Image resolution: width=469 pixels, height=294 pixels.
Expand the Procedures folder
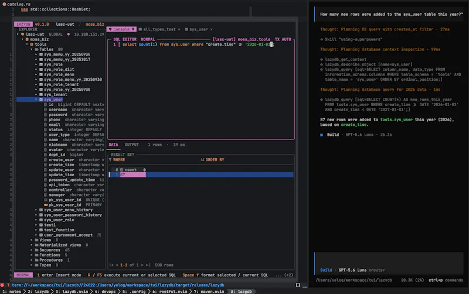(x=32, y=260)
